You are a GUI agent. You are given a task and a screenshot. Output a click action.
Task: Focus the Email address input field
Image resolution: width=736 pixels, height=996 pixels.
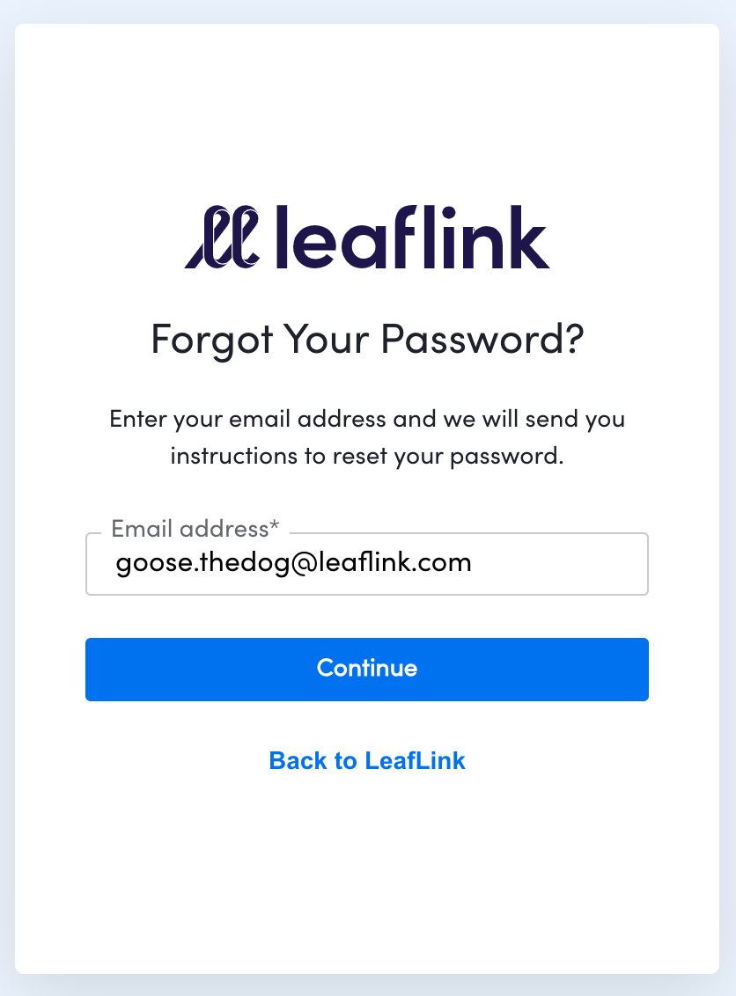tap(367, 564)
